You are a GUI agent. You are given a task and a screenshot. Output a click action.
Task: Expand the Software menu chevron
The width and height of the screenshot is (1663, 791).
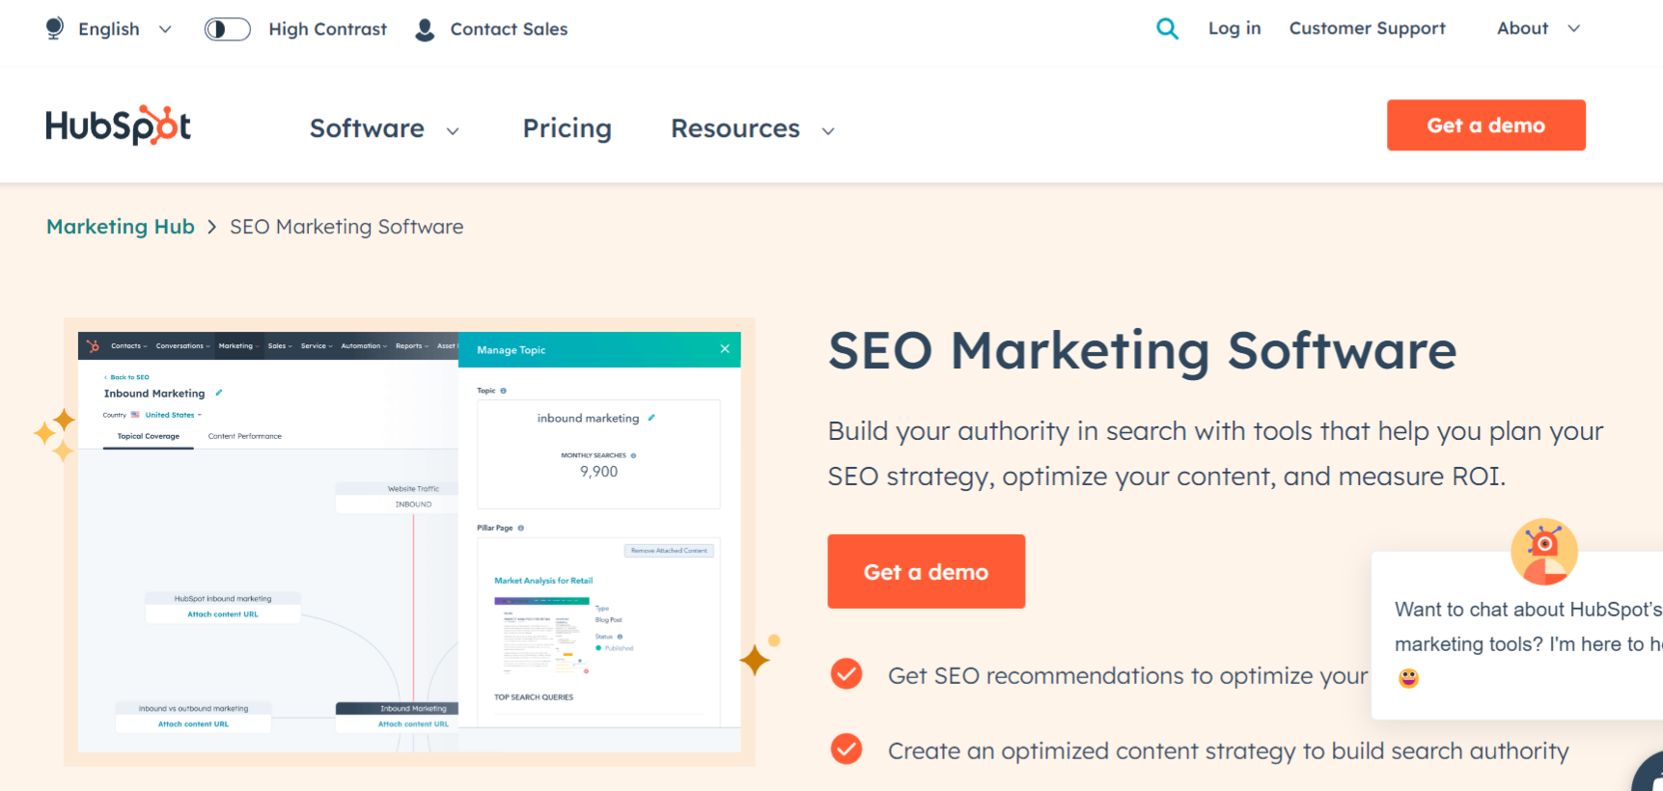453,131
